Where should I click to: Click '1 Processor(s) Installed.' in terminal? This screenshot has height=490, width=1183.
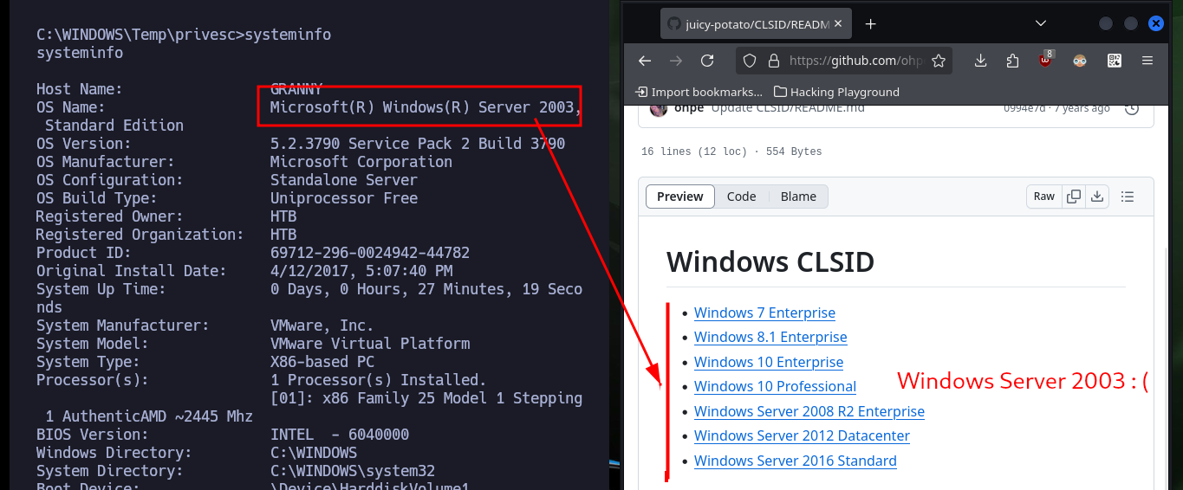click(379, 380)
